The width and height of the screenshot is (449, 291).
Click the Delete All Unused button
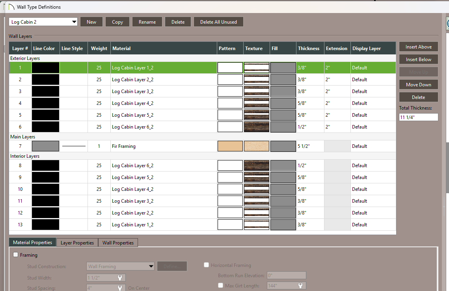pos(218,22)
